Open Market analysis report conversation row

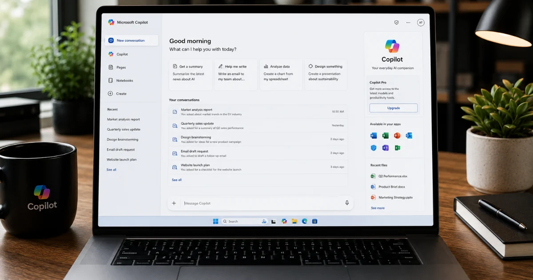[258, 112]
